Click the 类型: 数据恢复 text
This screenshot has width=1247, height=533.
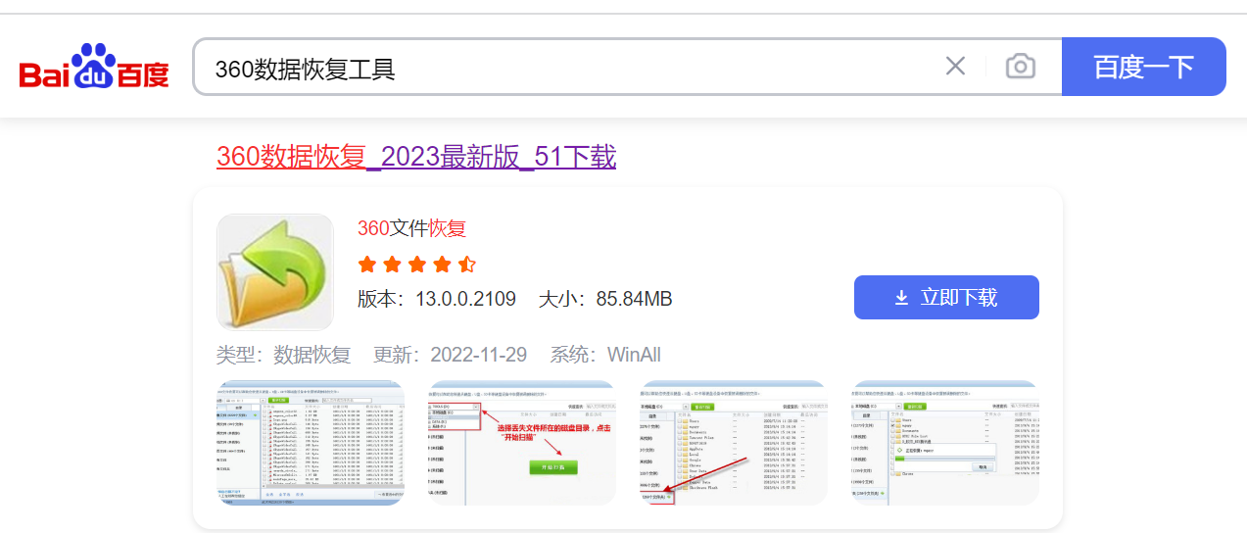tap(283, 355)
